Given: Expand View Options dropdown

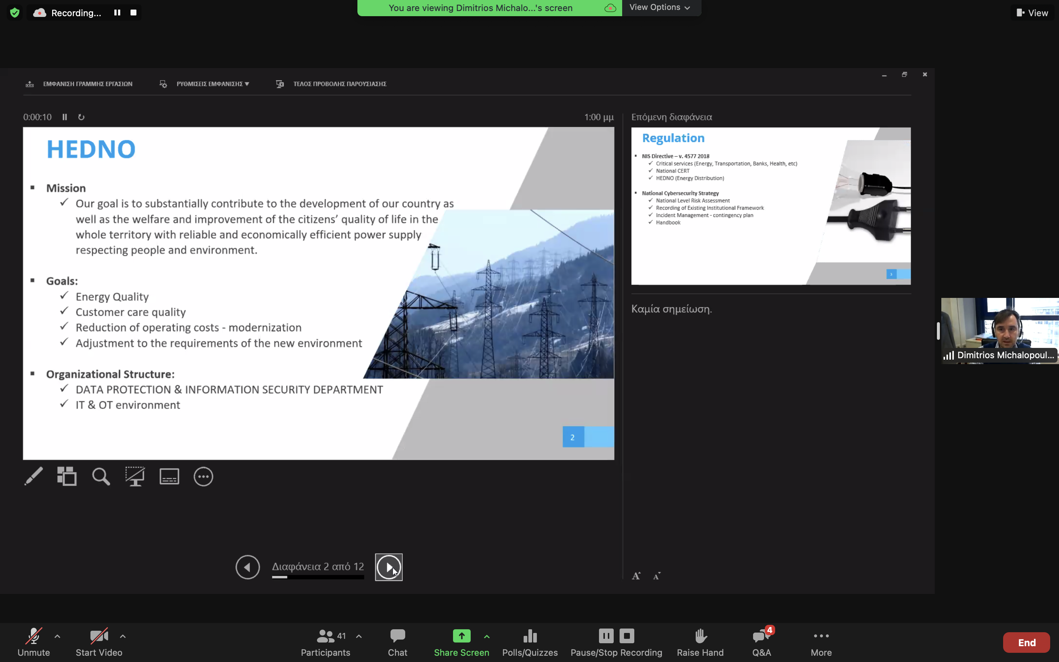Looking at the screenshot, I should [x=660, y=7].
